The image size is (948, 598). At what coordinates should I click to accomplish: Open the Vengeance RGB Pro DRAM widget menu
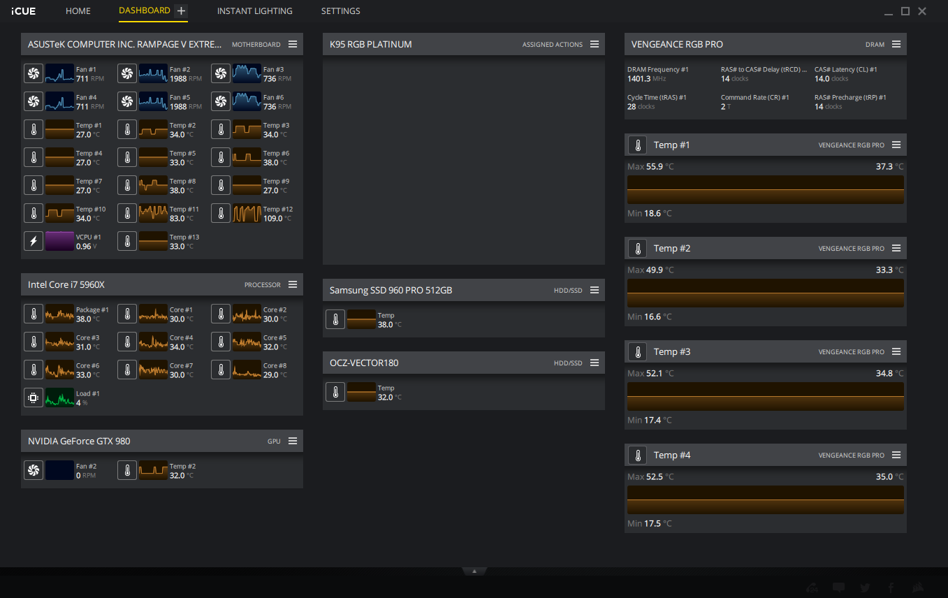click(x=896, y=44)
